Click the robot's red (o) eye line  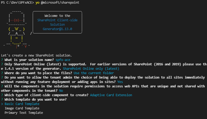(x=17, y=20)
